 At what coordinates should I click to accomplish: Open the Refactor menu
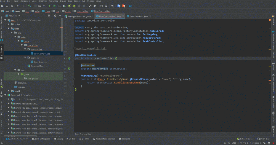point(53,1)
